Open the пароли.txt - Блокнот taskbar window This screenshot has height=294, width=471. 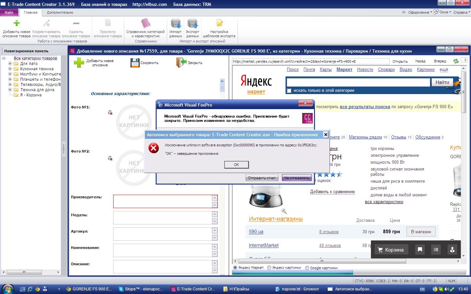click(x=297, y=289)
